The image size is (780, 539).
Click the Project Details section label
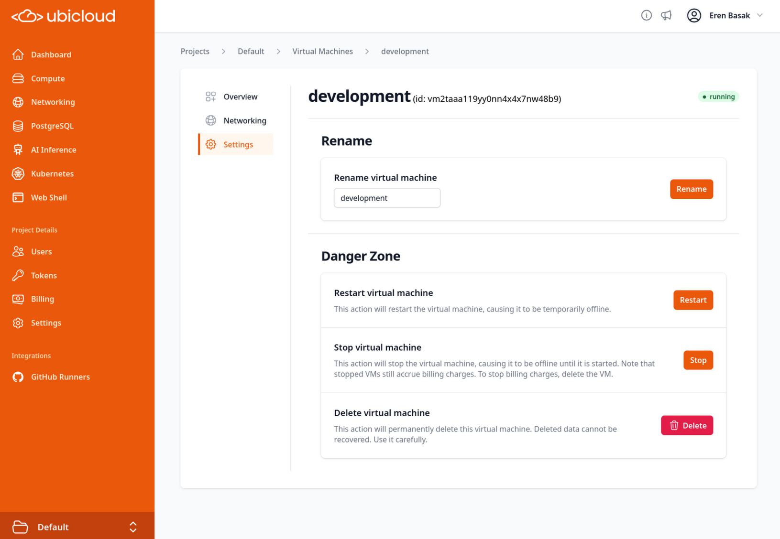(x=34, y=230)
